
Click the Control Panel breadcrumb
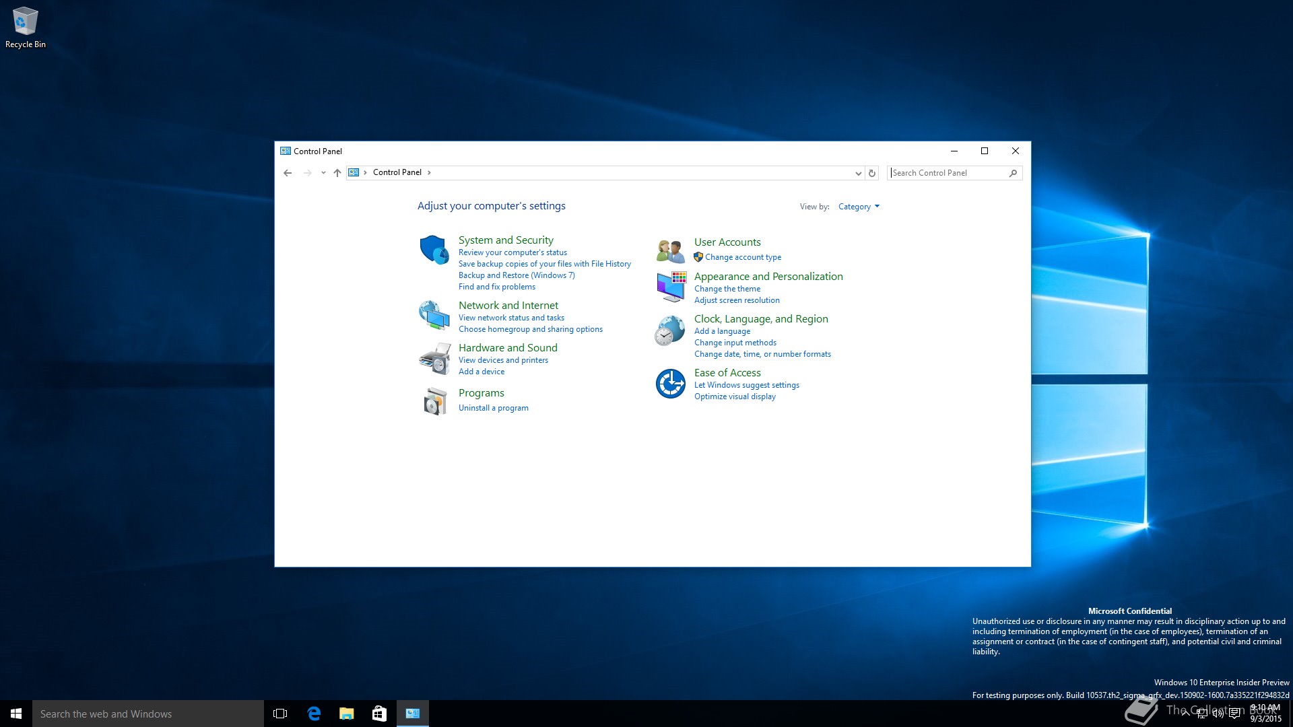397,172
